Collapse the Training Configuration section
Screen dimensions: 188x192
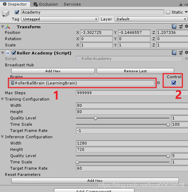coord(2,99)
